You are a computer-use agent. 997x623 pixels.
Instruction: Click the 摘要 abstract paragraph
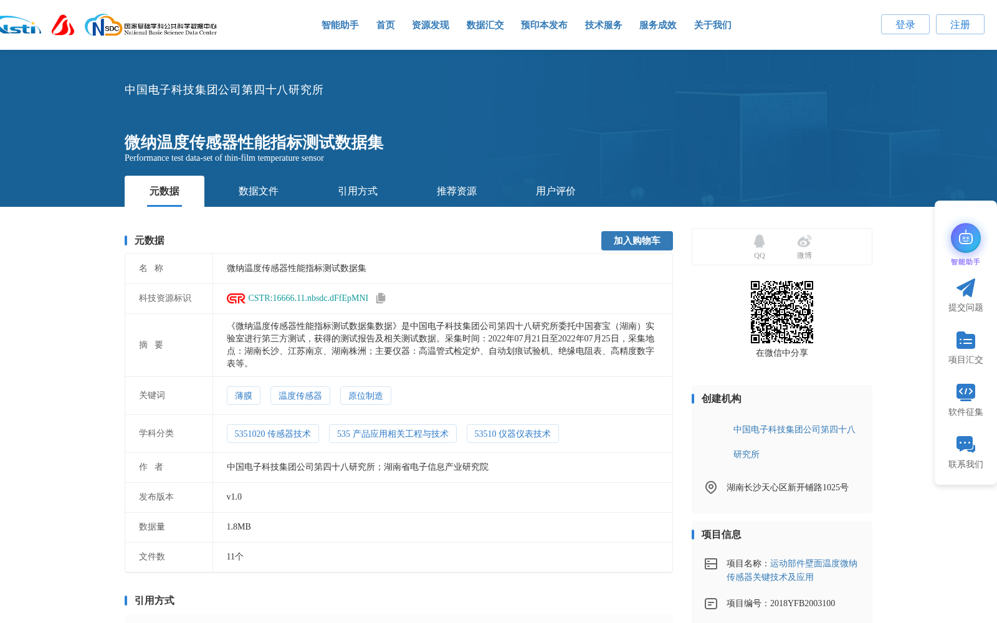(x=441, y=345)
